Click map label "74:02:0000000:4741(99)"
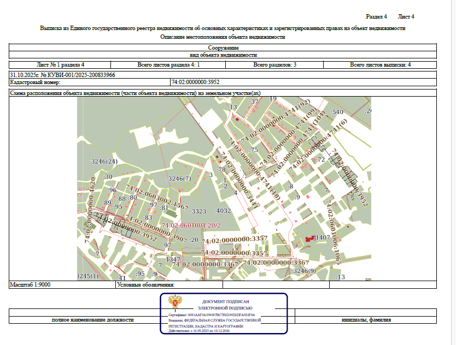Viewport: 456px width, 345px height. [x=288, y=138]
